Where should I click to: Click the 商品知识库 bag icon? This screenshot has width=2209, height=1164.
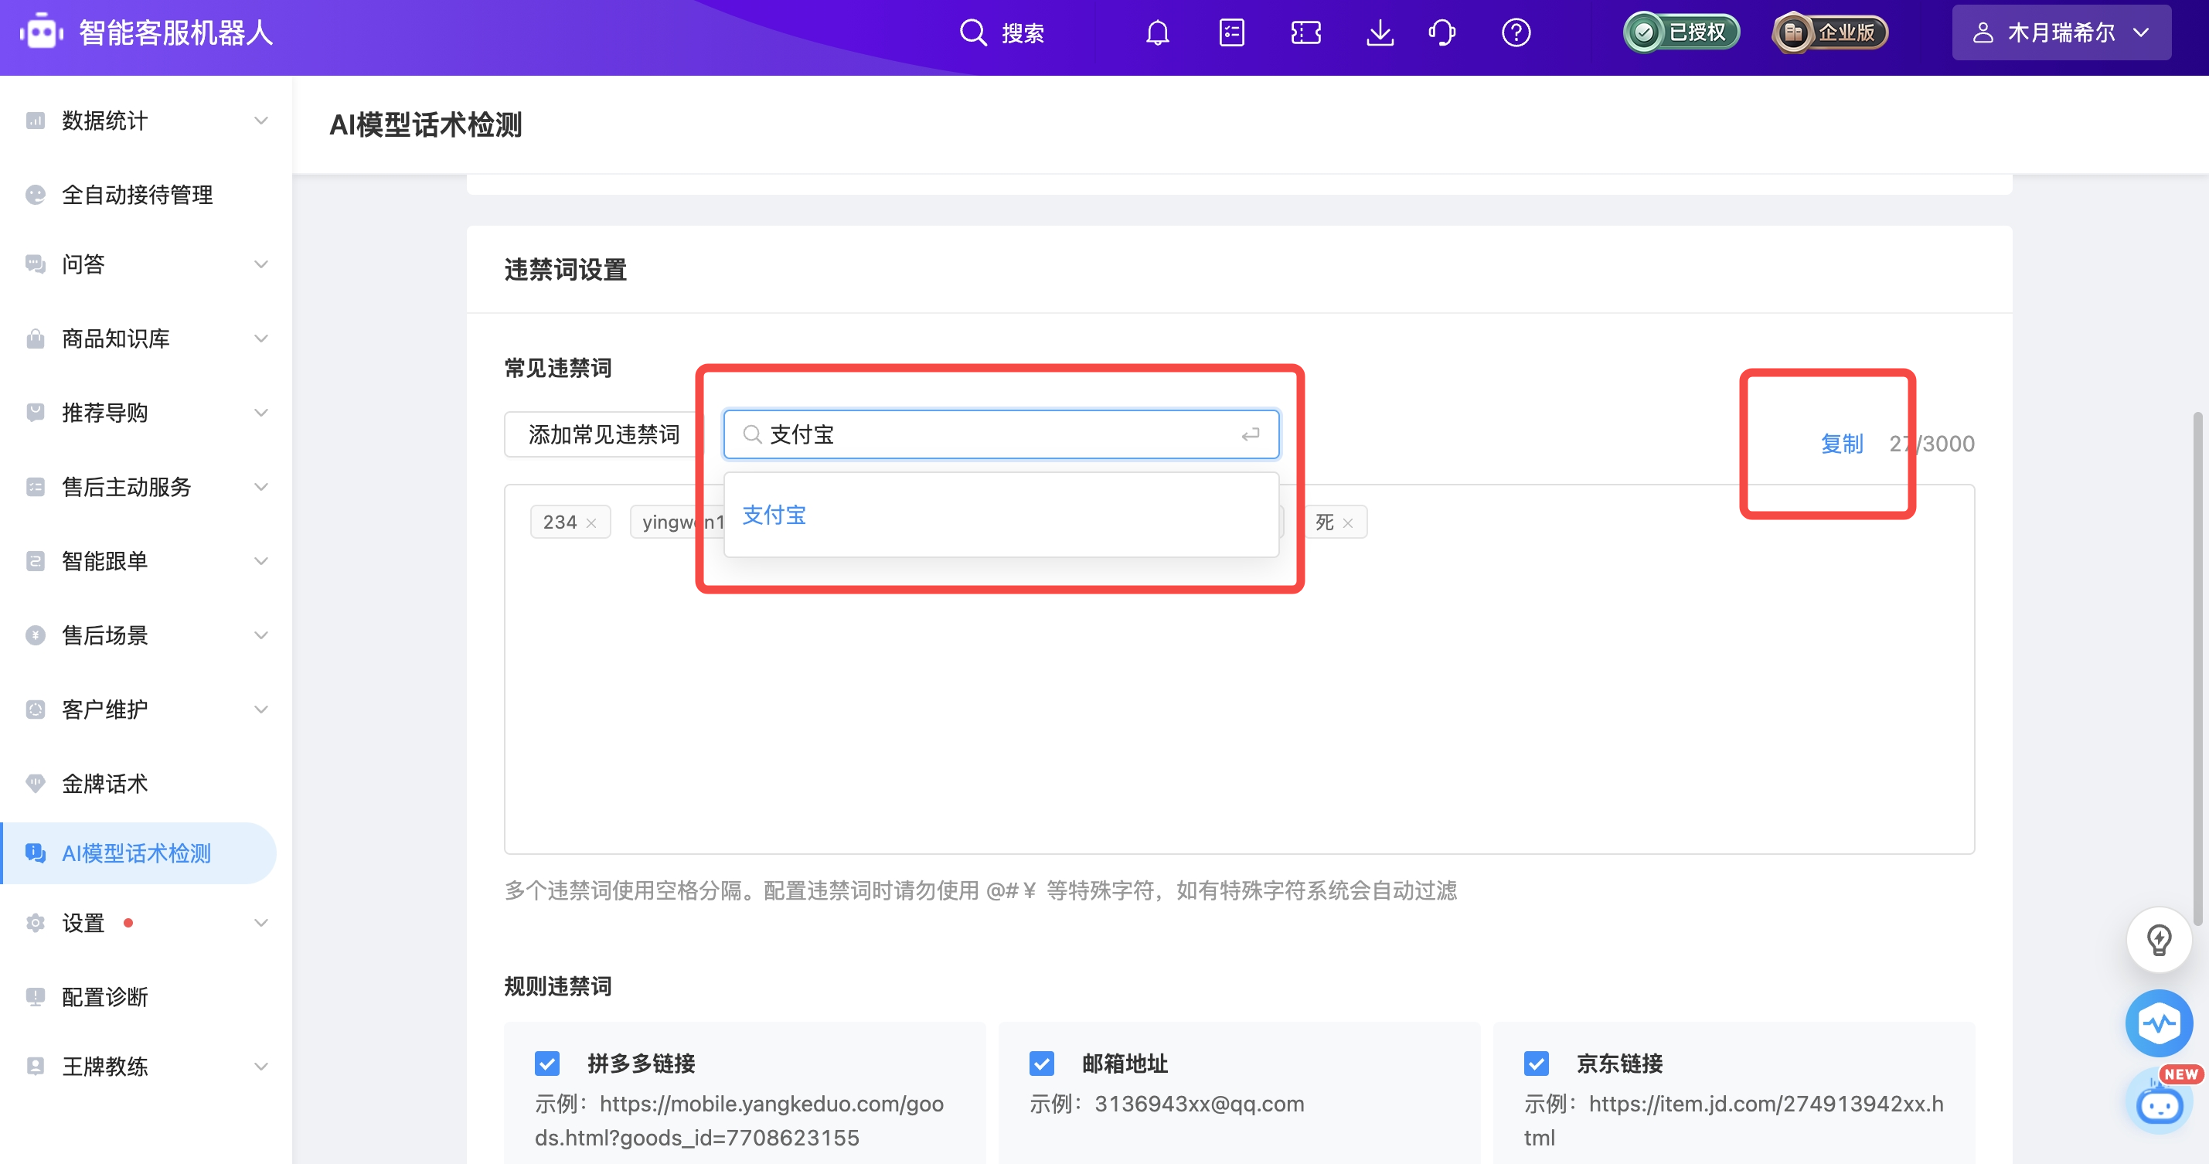click(x=35, y=338)
